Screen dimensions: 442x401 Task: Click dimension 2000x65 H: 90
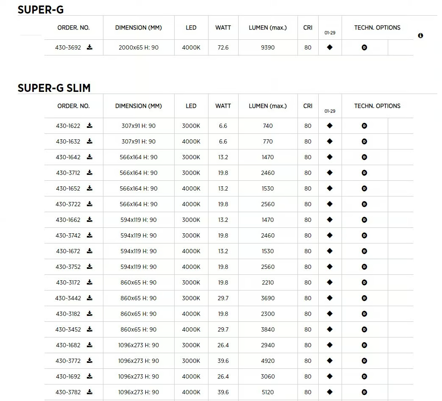click(139, 47)
